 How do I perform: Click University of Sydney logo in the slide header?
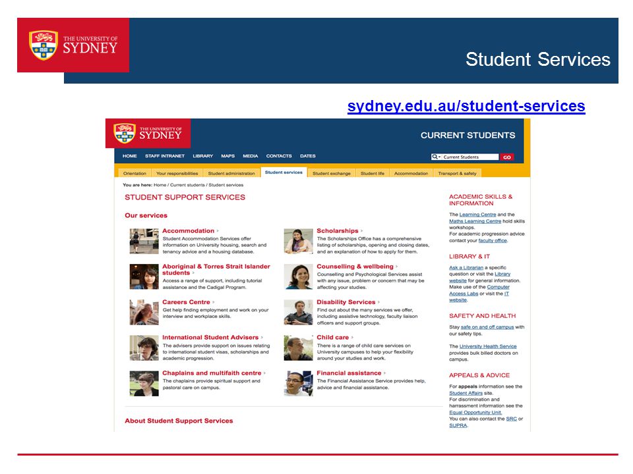click(x=73, y=45)
